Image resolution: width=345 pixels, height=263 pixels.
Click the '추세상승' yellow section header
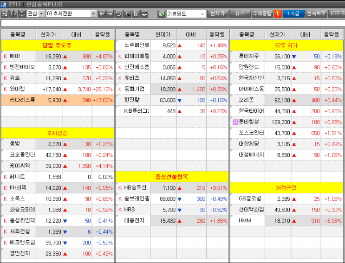point(58,133)
